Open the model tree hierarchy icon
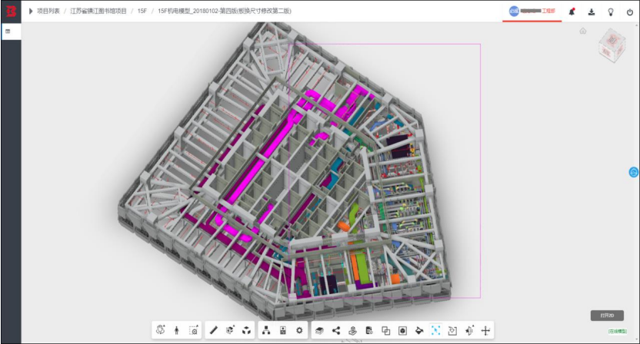The height and width of the screenshot is (344, 640). pyautogui.click(x=266, y=330)
